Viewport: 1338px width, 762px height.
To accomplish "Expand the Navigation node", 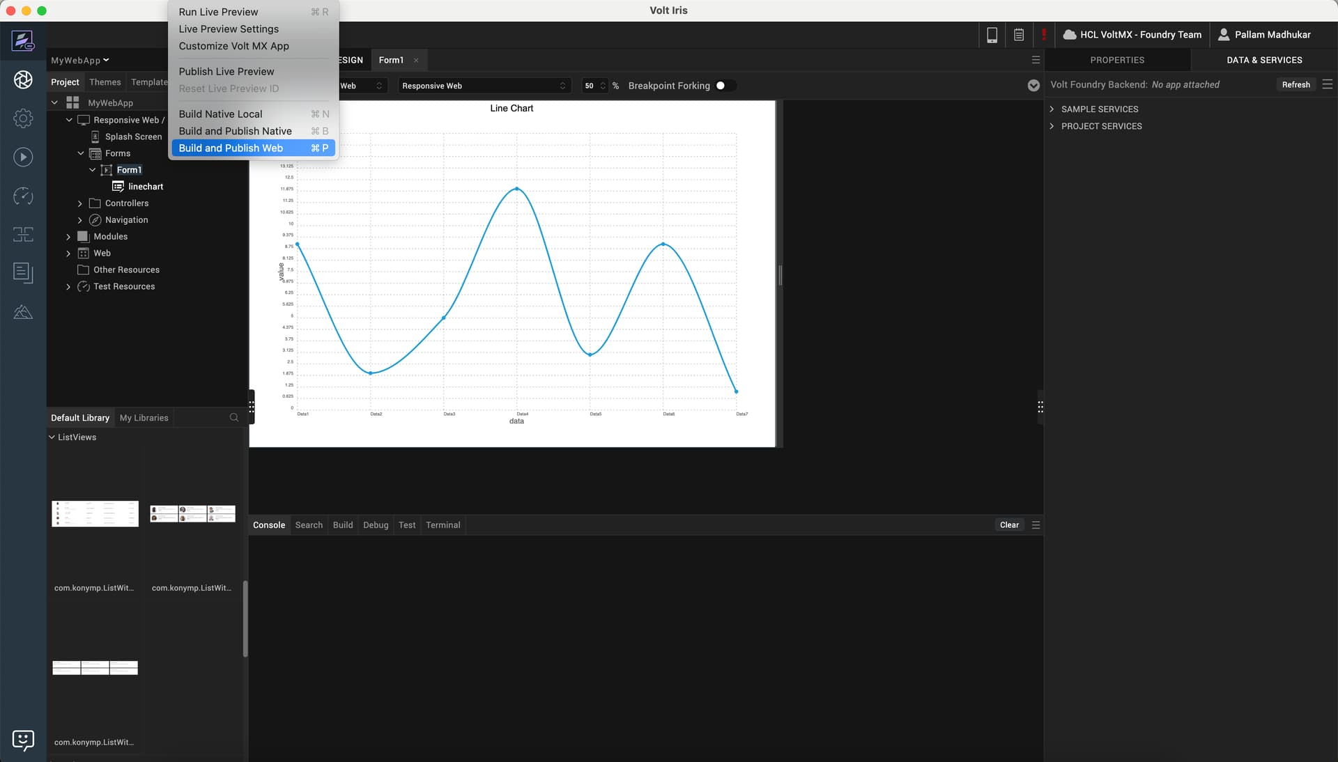I will tap(79, 220).
